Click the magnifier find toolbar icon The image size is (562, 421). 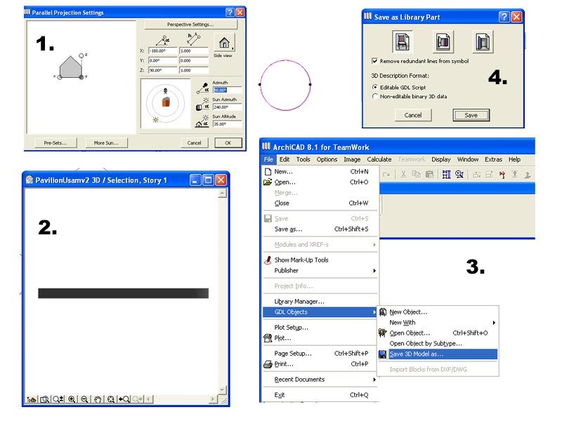[x=459, y=174]
